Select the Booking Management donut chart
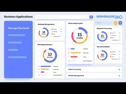Image resolution: width=126 pixels, height=94 pixels. 44,33
